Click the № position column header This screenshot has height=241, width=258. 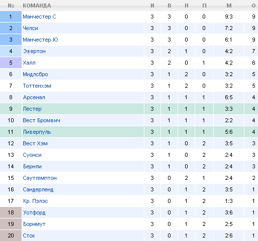(x=11, y=6)
